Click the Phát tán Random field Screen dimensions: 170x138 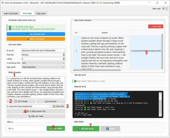(42, 55)
